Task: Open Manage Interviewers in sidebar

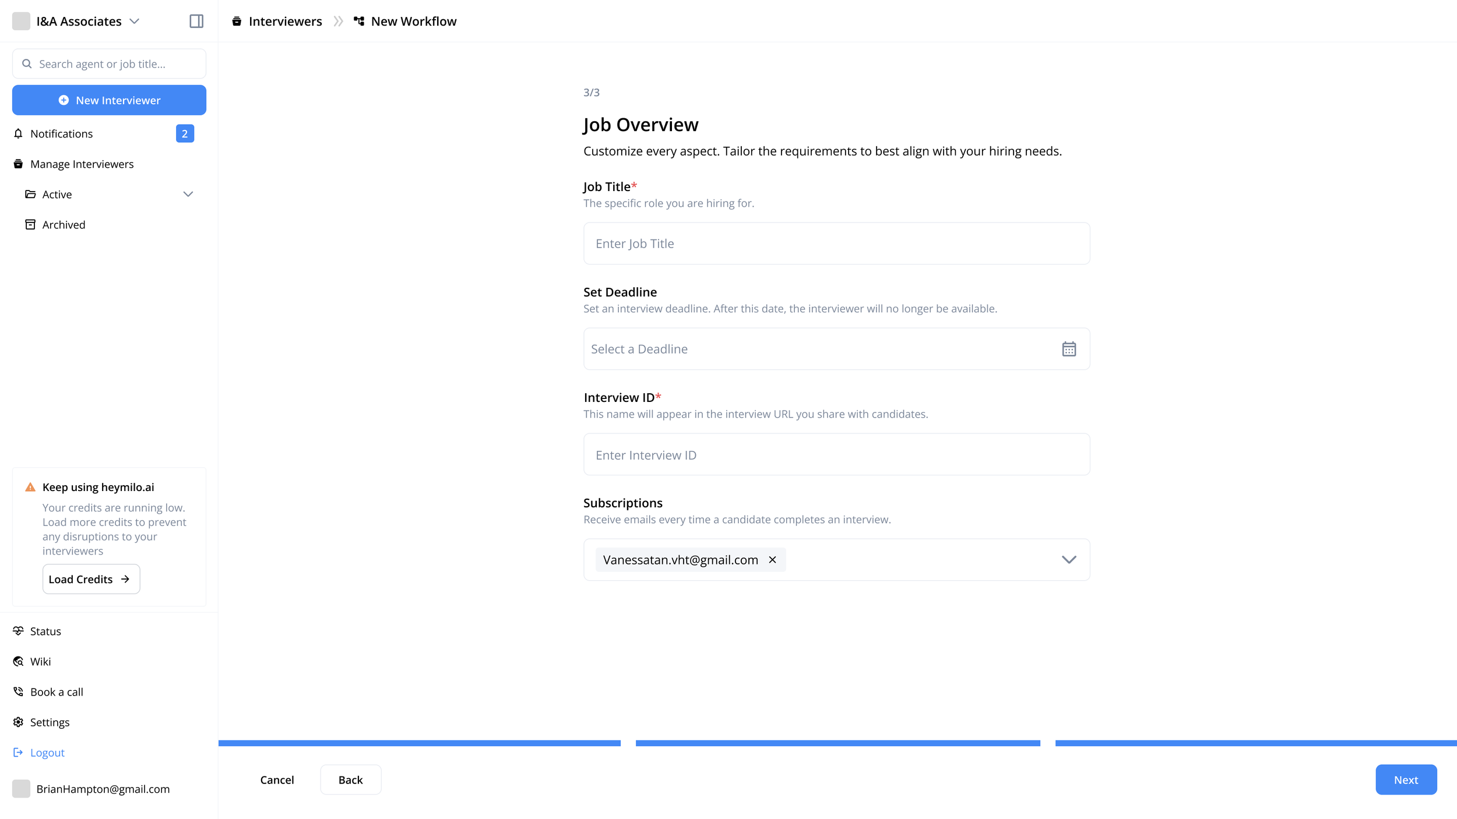Action: 82,164
